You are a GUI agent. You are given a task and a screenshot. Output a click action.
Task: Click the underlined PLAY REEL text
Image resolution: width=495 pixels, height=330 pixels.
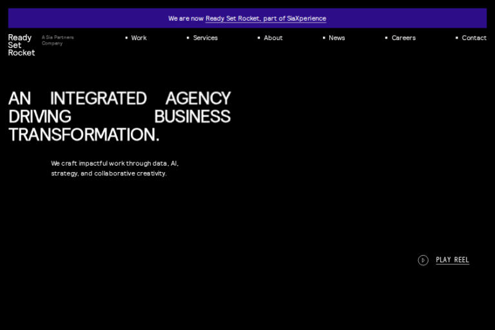click(452, 260)
